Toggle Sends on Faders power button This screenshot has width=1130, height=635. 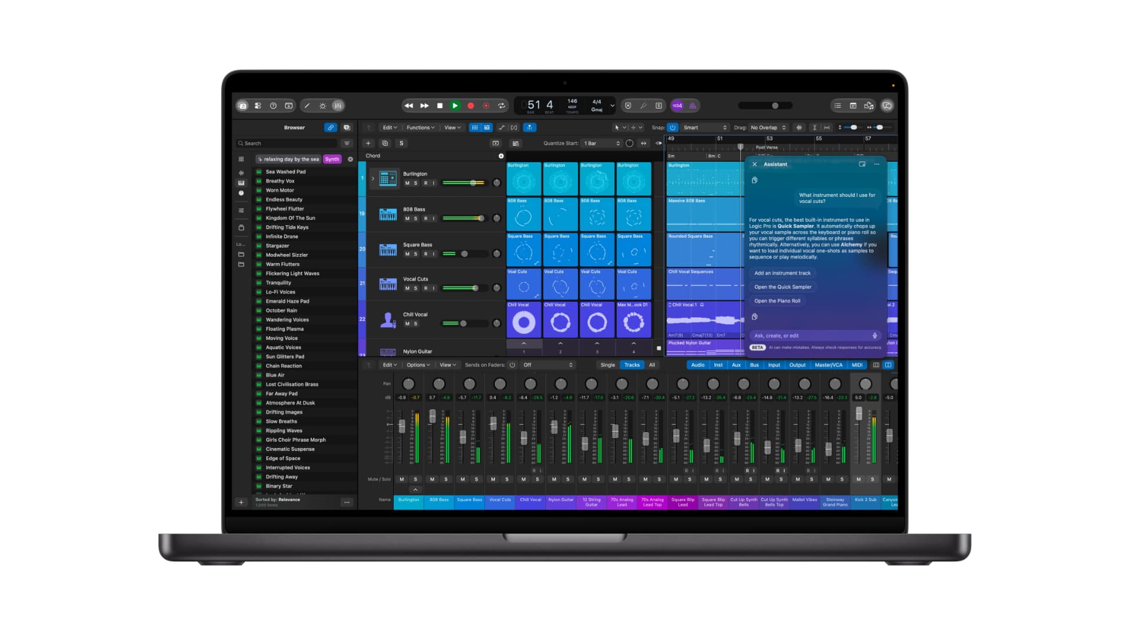(513, 365)
